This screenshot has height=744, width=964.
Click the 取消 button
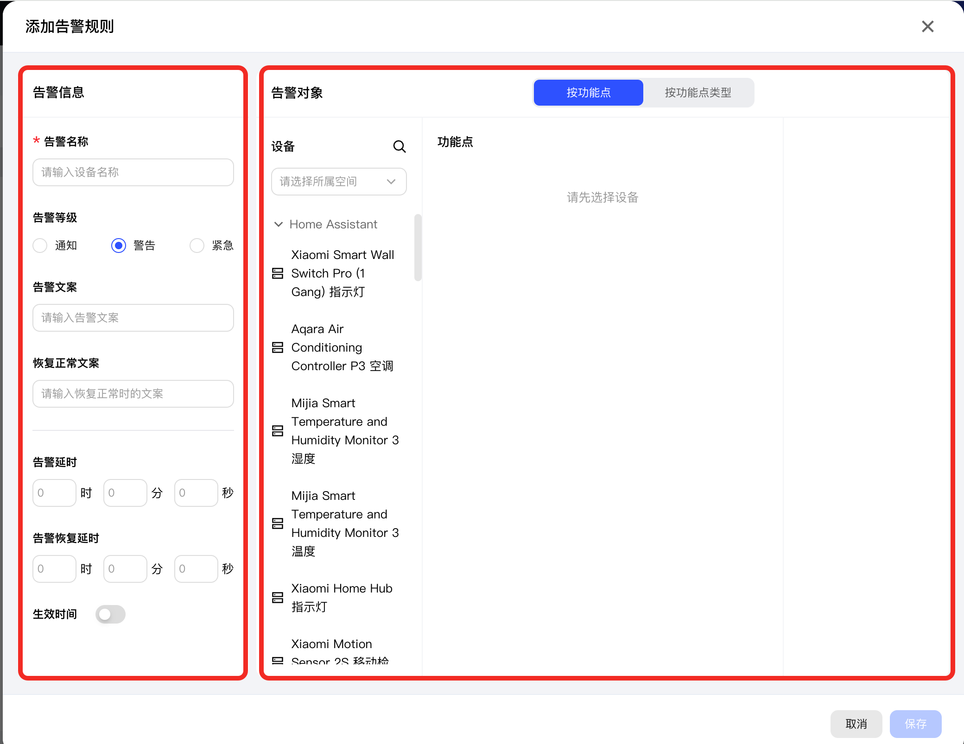click(856, 724)
